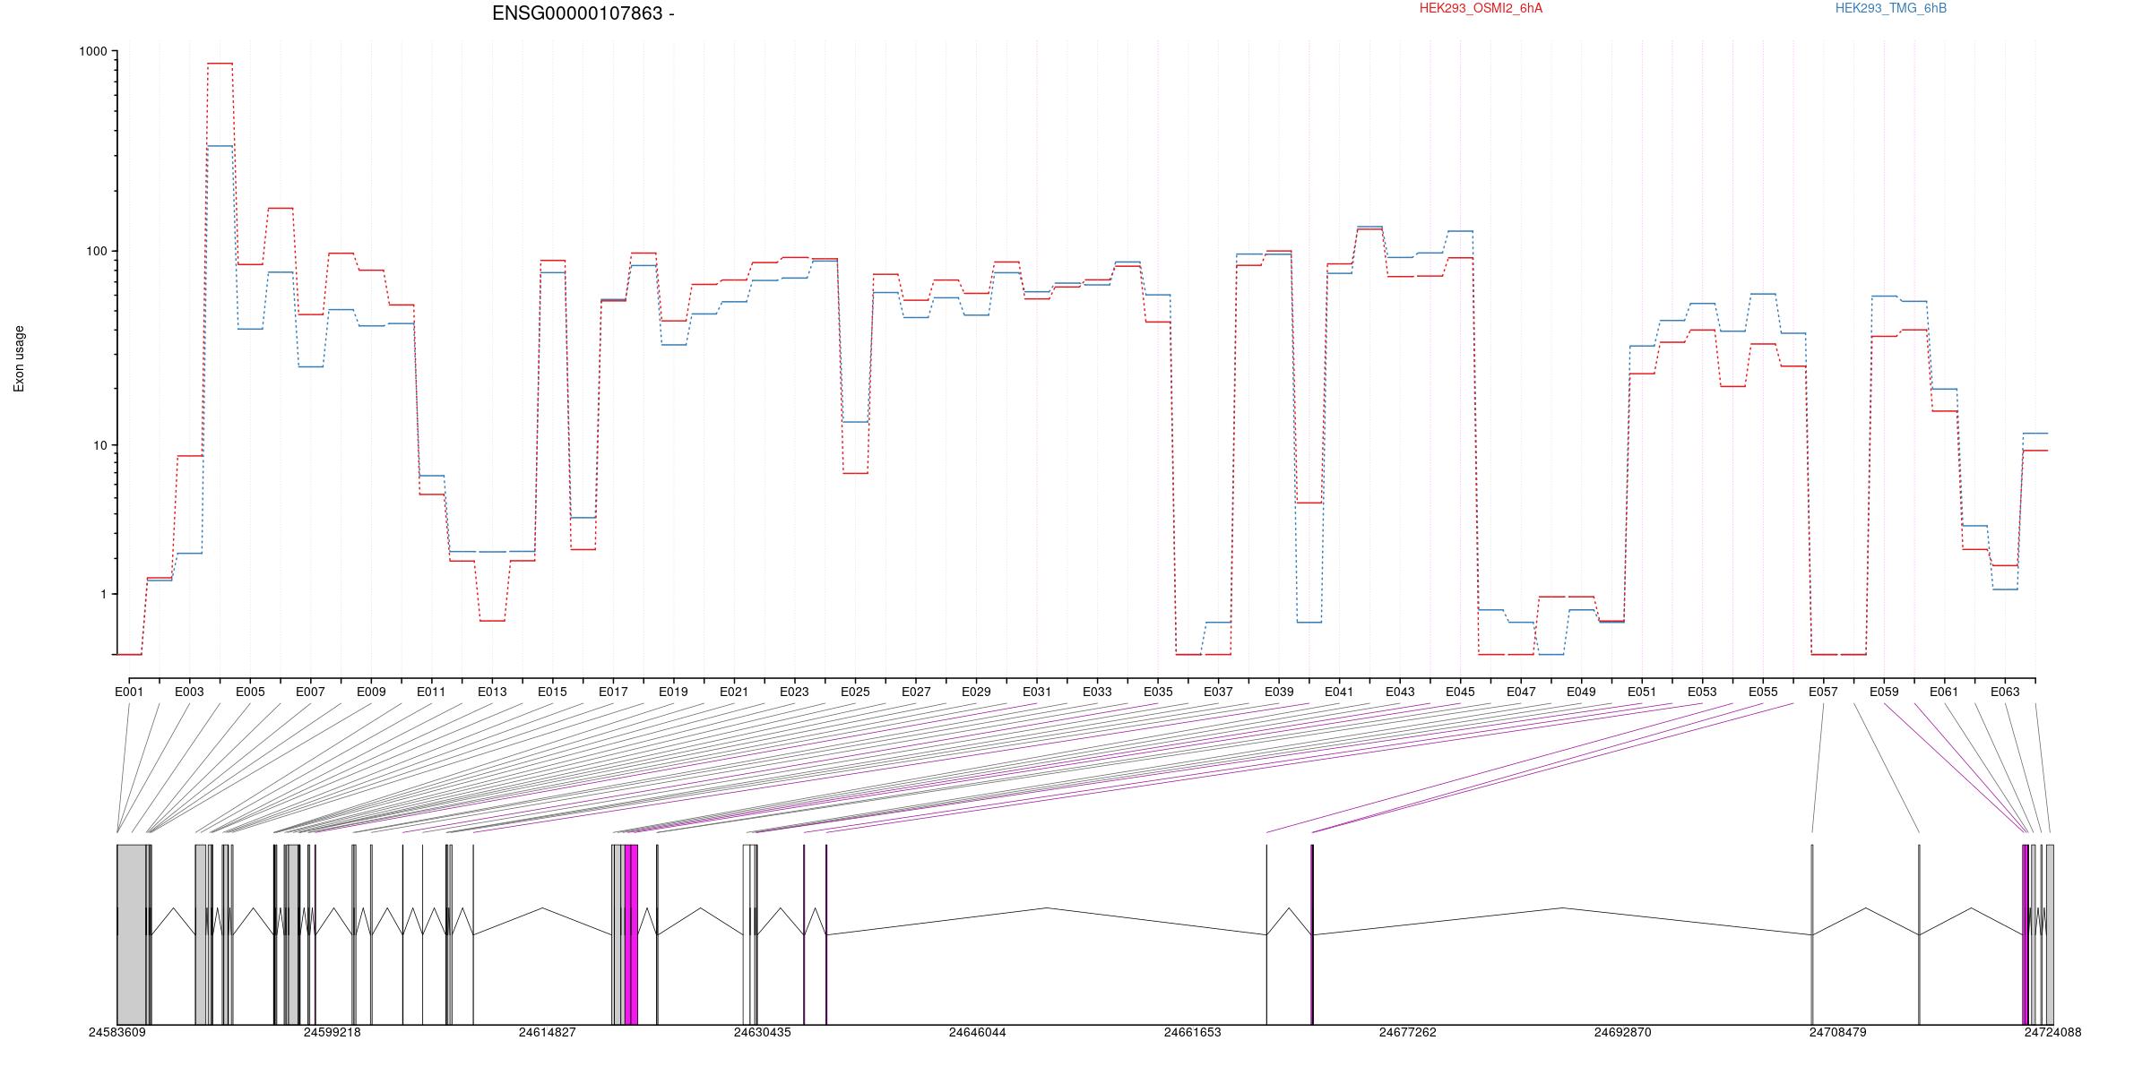2151x1075 pixels.
Task: Select the HEK293_OSMI2_6hA legend label
Action: [1481, 8]
